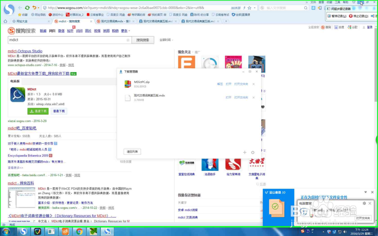Collapse the 金山毒霸 popup with the triangle arrow
378x236 pixels.
[366, 192]
